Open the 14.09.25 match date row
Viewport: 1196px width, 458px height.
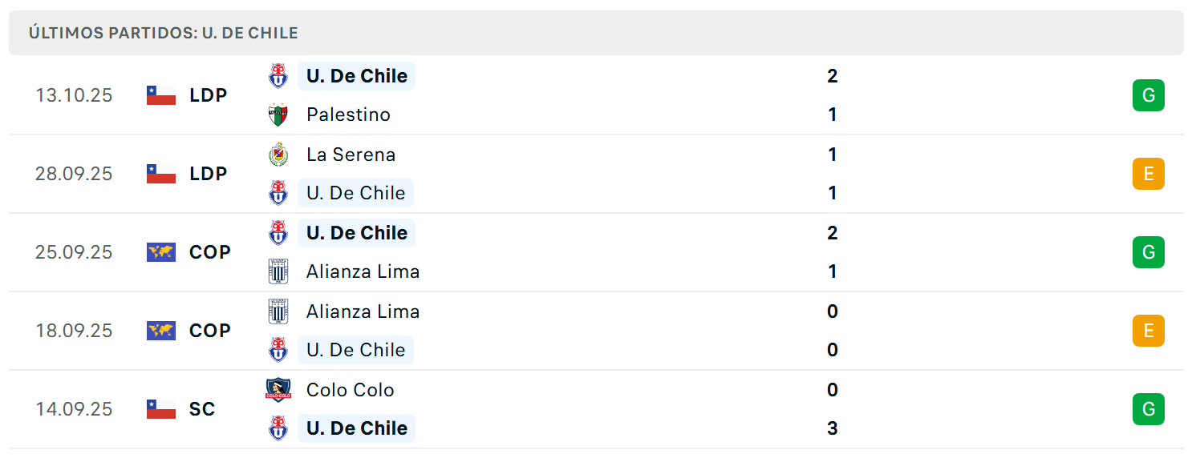click(x=596, y=409)
